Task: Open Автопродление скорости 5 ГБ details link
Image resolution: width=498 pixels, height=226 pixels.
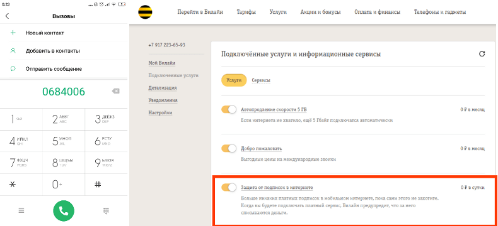Action: (x=274, y=110)
